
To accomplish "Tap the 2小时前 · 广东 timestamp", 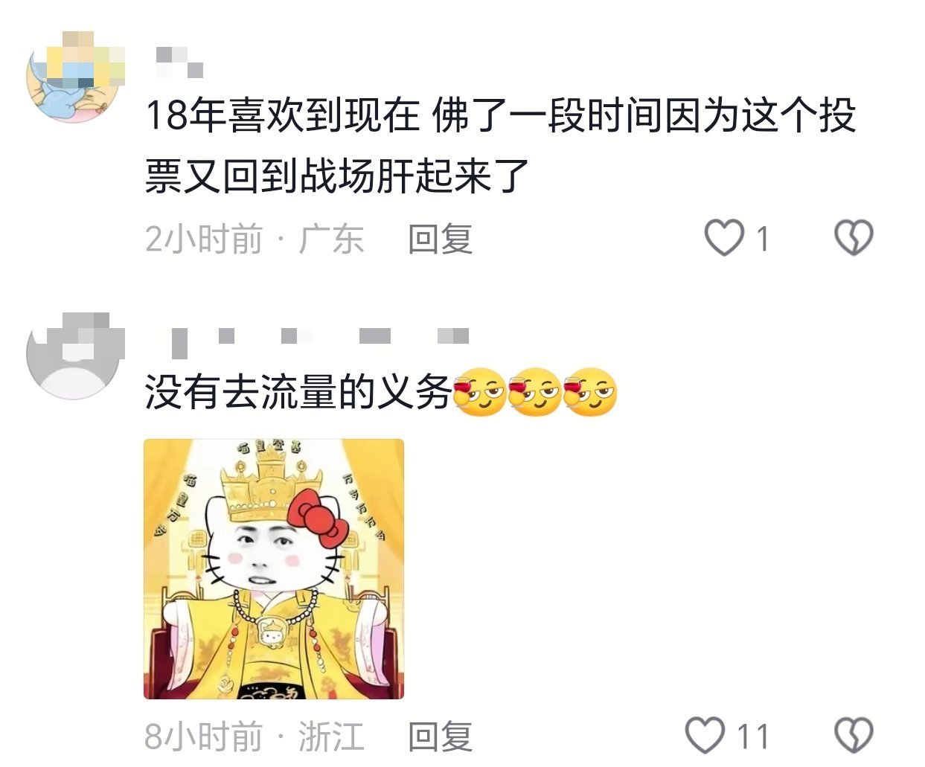I will coord(254,240).
